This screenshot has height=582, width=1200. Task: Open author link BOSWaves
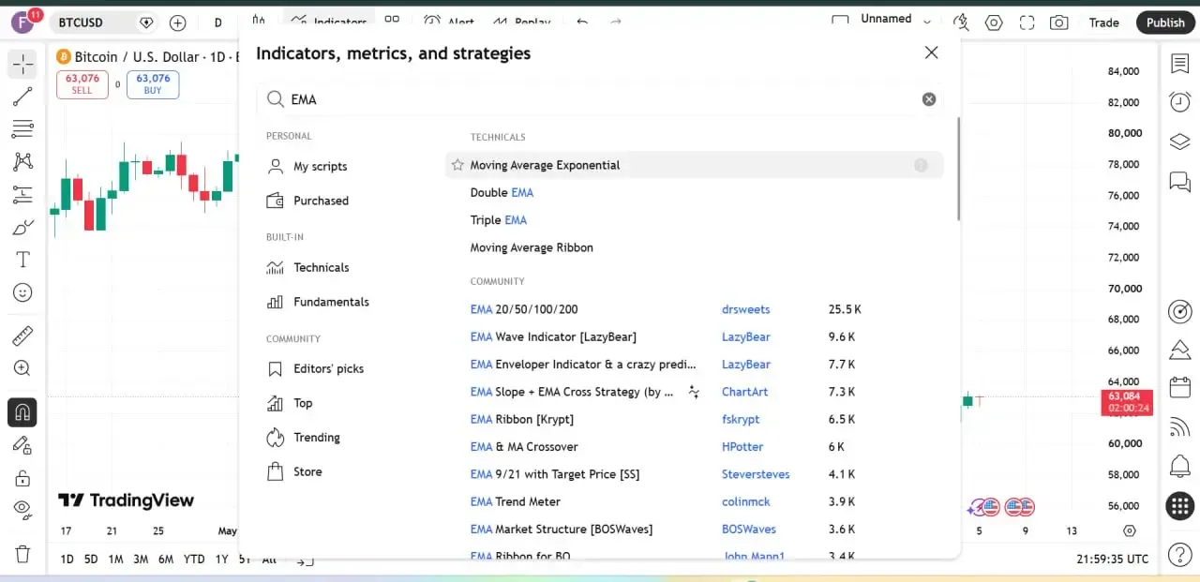[x=748, y=529]
